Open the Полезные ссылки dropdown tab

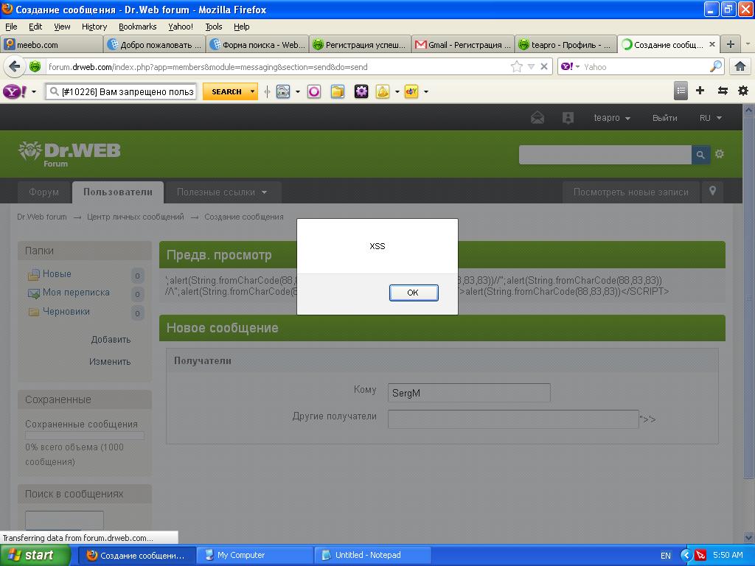pyautogui.click(x=222, y=192)
